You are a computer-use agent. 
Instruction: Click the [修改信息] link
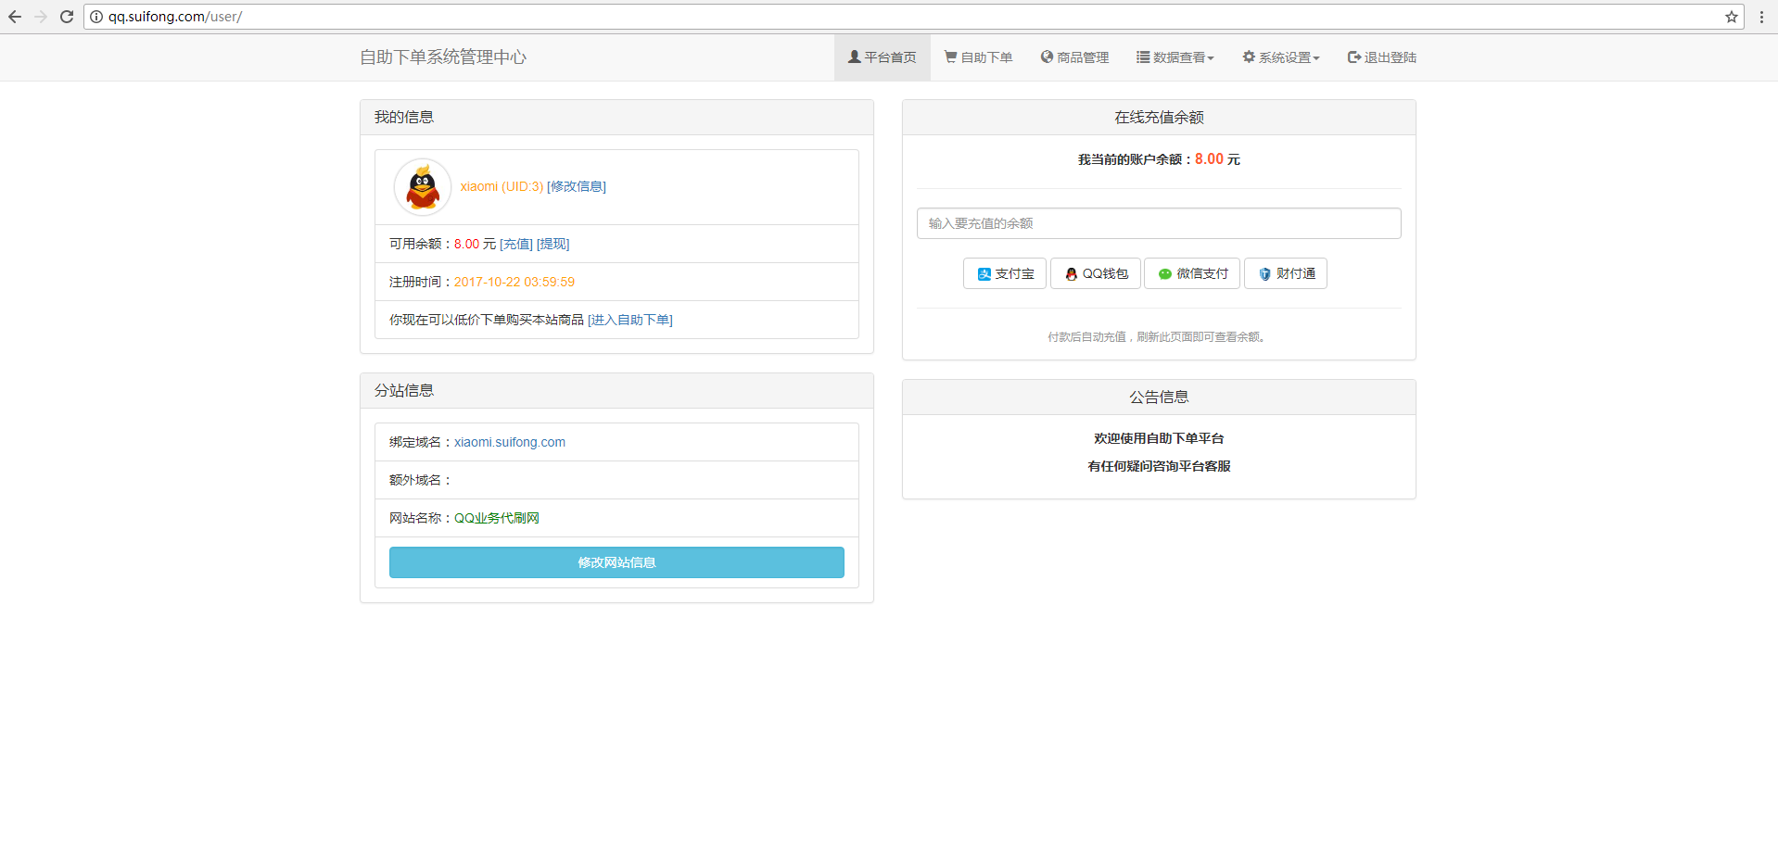click(x=577, y=186)
